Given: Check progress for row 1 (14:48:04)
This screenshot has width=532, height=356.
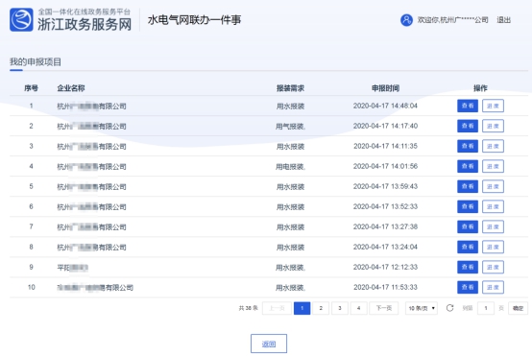Looking at the screenshot, I should [x=493, y=106].
